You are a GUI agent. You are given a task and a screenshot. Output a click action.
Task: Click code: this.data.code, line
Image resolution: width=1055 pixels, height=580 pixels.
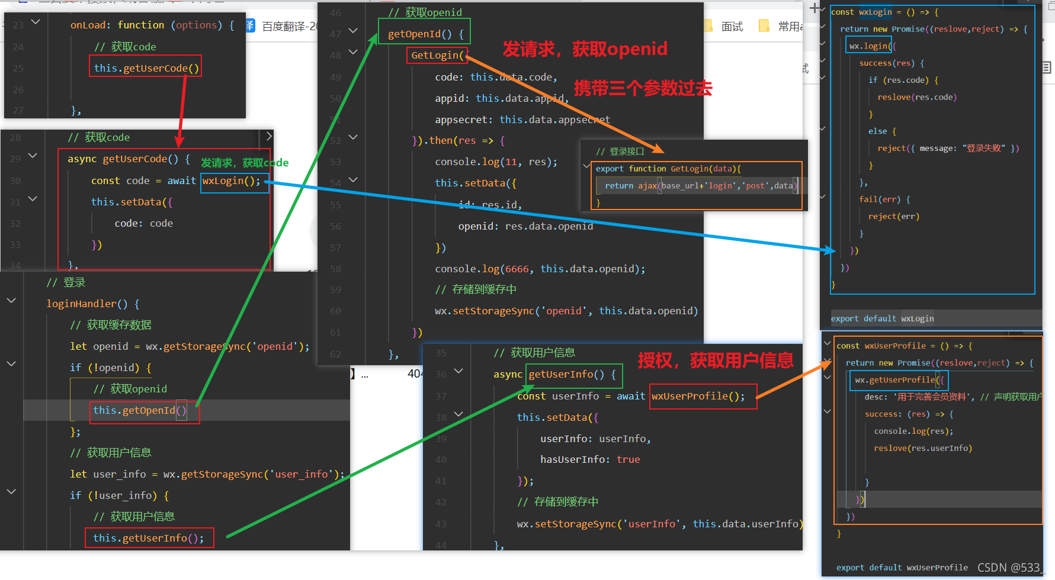[x=496, y=78]
